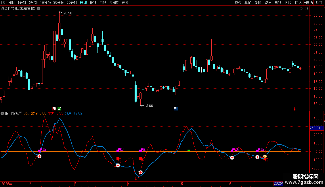Image resolution: width=325 pixels, height=187 pixels.
Task: Select the 30分钟 period tab
Action: 59,3
